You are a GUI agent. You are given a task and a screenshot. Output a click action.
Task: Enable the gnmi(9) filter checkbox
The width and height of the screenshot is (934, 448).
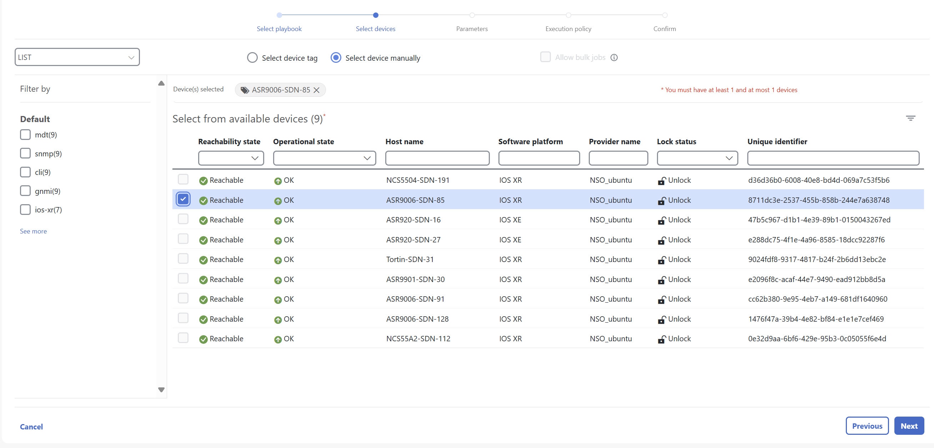coord(25,191)
